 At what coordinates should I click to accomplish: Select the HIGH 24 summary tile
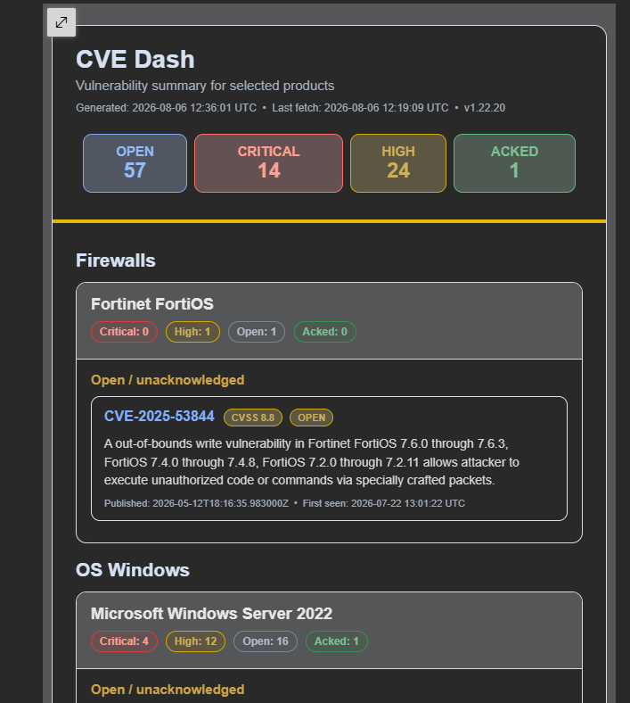click(x=398, y=163)
